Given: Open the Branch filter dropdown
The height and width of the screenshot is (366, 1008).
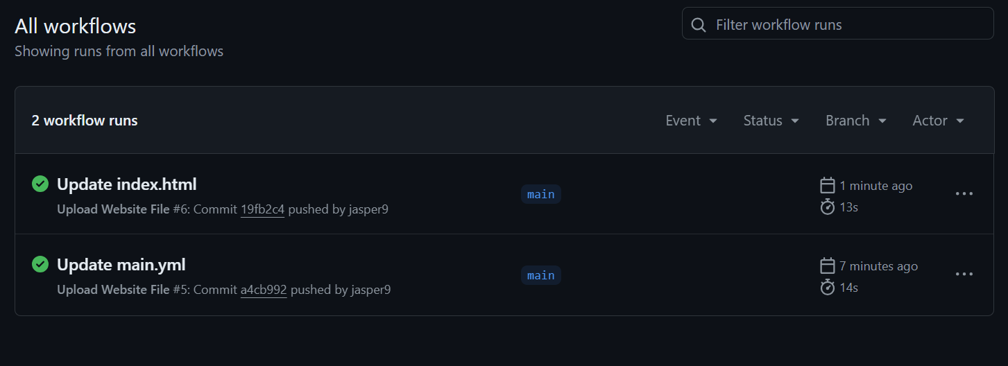Looking at the screenshot, I should coord(855,121).
